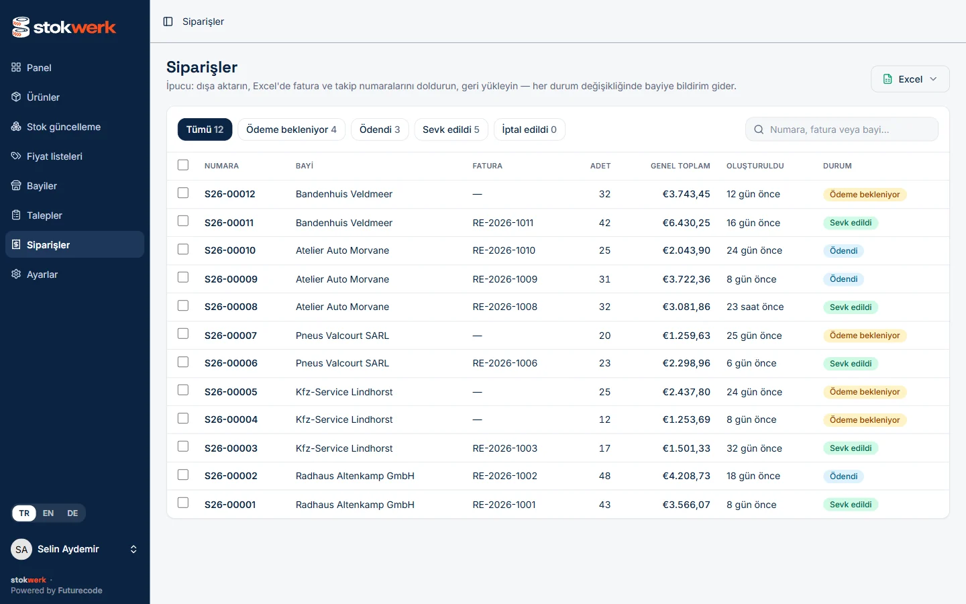Click the stokwerk logo icon
The width and height of the screenshot is (966, 604).
pyautogui.click(x=21, y=27)
